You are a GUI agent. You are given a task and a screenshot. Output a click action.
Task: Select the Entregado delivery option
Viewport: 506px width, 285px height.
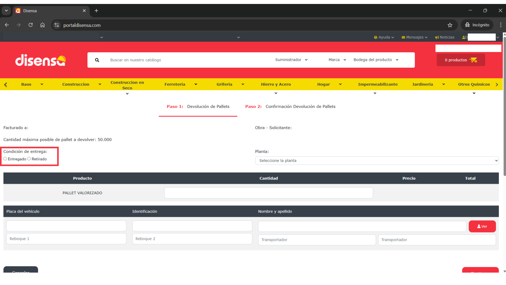5,159
